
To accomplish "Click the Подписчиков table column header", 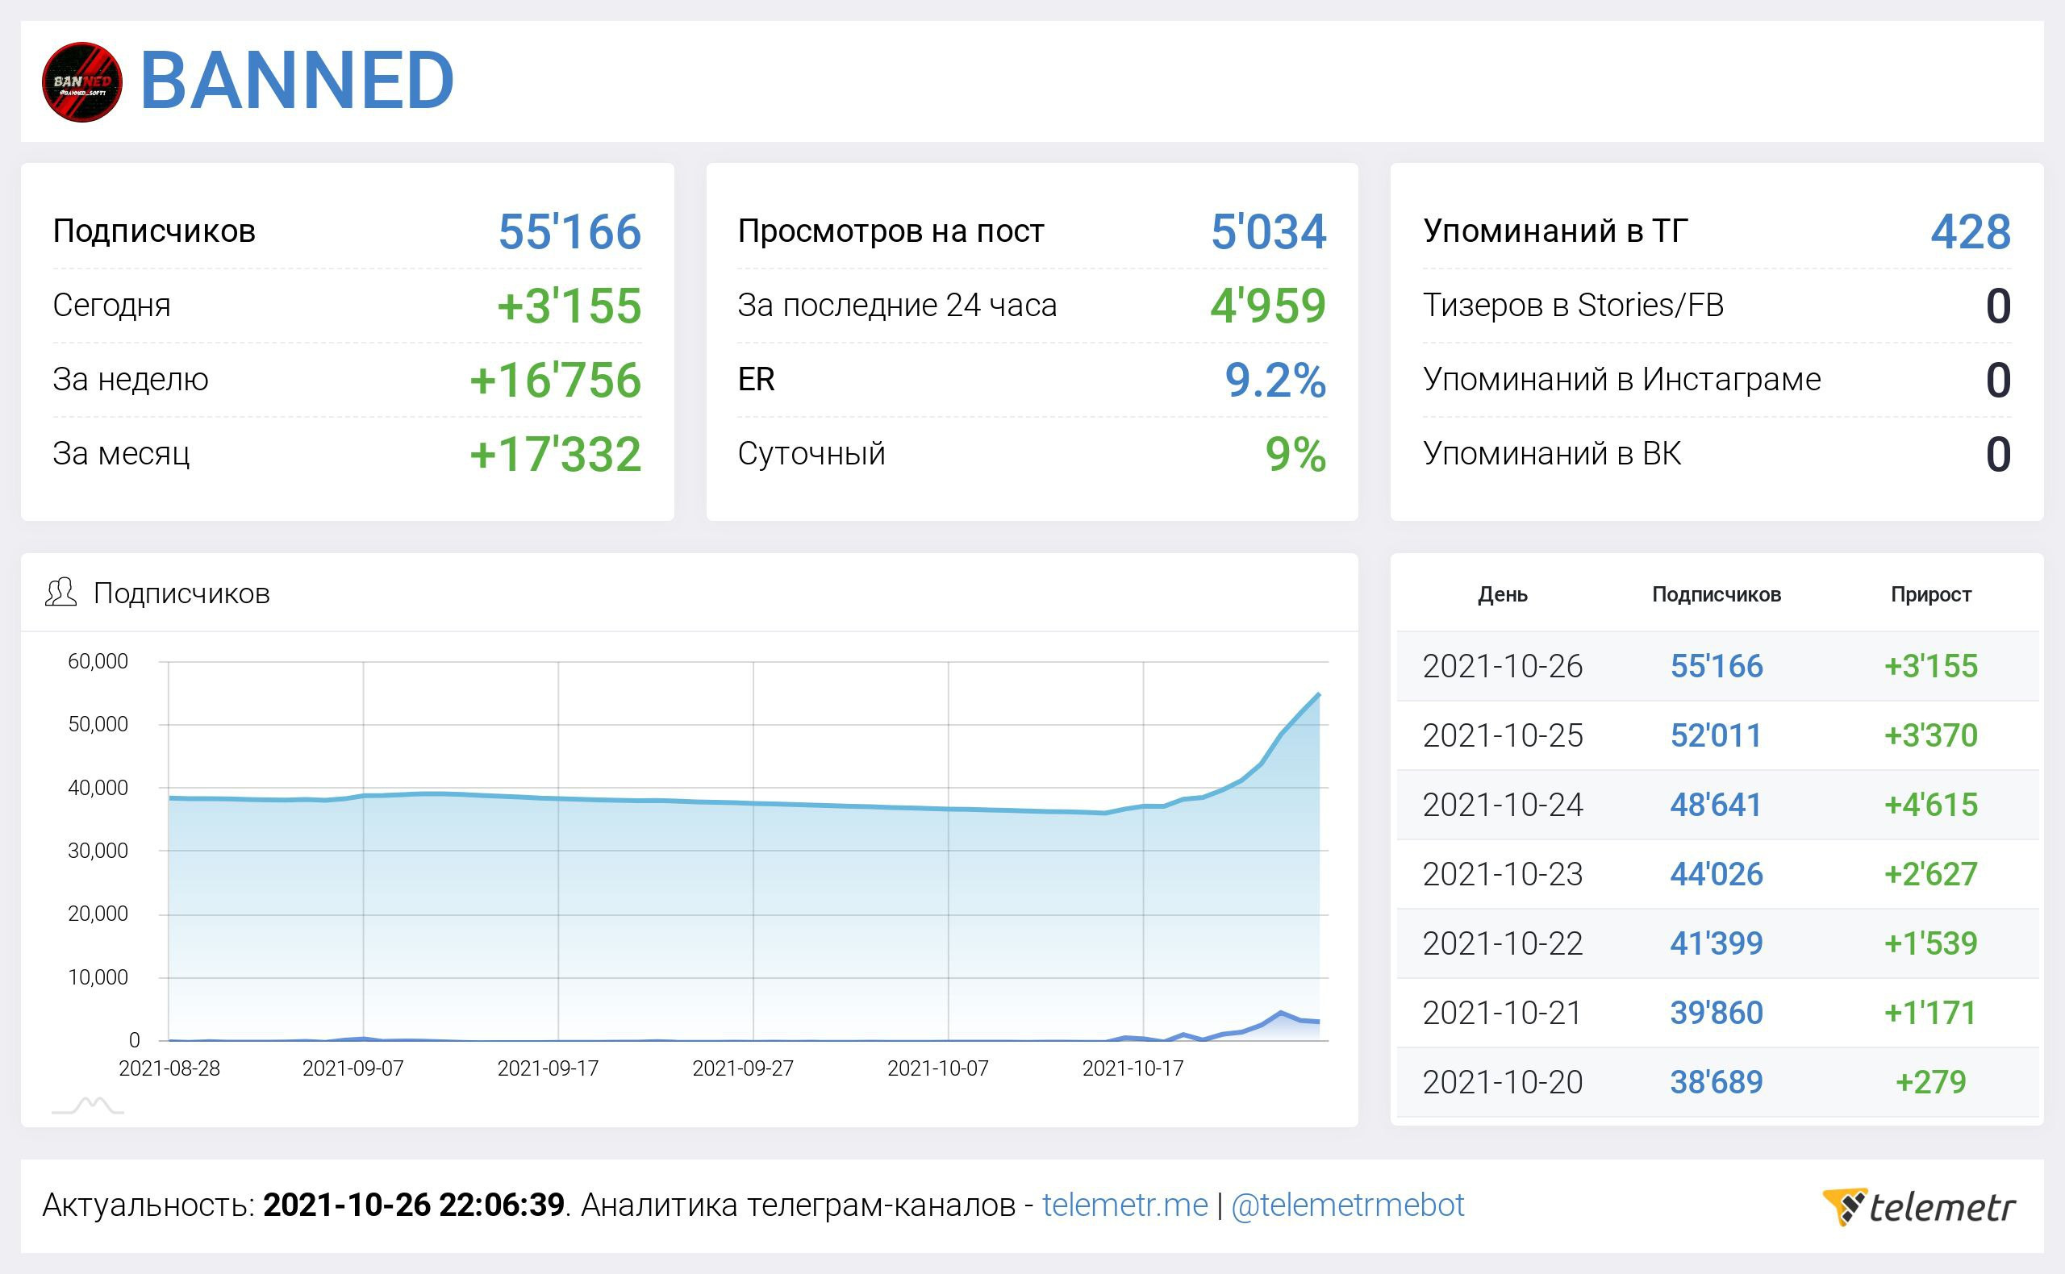I will [x=1715, y=595].
